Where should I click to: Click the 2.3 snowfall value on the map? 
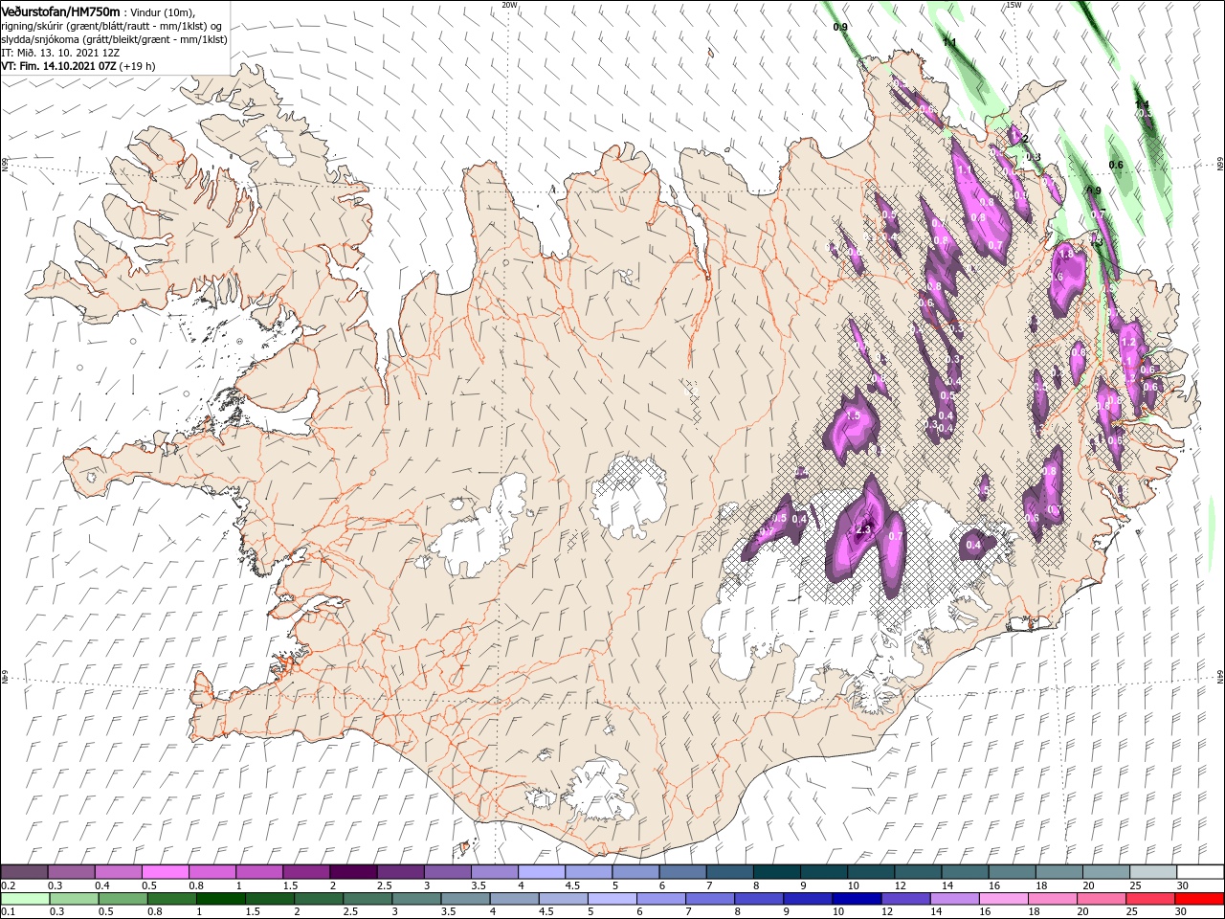pos(862,529)
